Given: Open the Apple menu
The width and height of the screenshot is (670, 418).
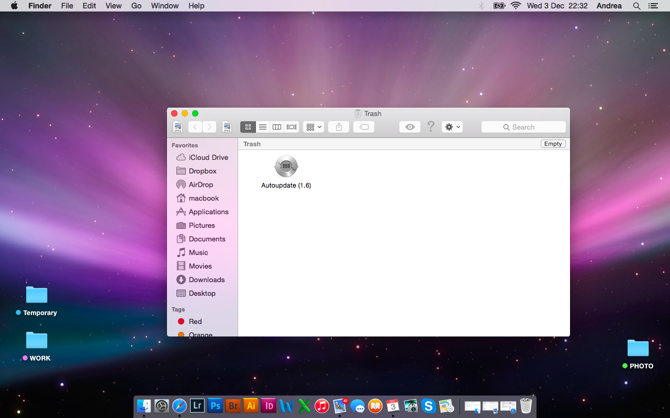Looking at the screenshot, I should pos(14,6).
